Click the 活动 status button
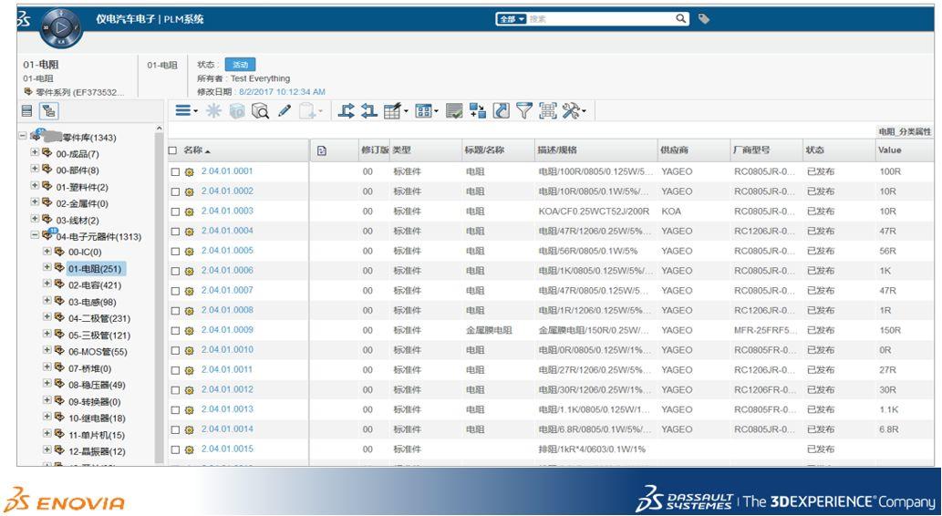The width and height of the screenshot is (942, 516). tap(241, 65)
